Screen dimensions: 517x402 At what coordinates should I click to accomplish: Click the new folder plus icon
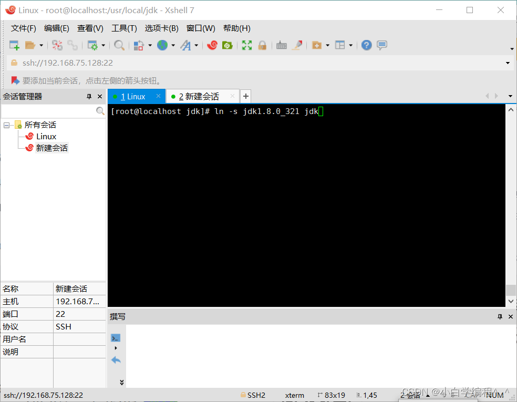[x=317, y=45]
